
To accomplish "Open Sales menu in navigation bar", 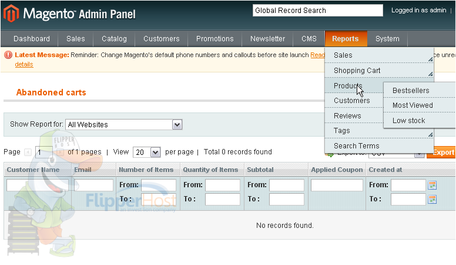I will coord(76,38).
